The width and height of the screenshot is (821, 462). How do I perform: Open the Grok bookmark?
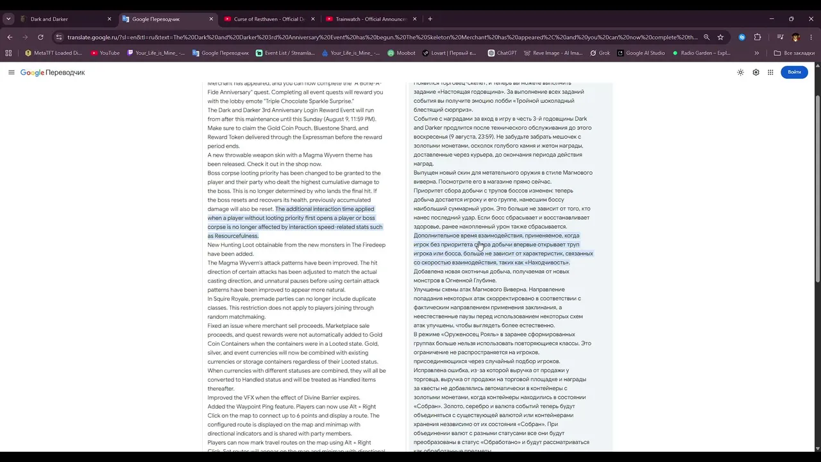click(599, 53)
